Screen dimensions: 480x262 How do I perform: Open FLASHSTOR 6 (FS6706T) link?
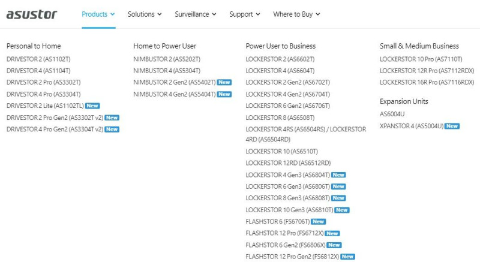click(x=278, y=222)
